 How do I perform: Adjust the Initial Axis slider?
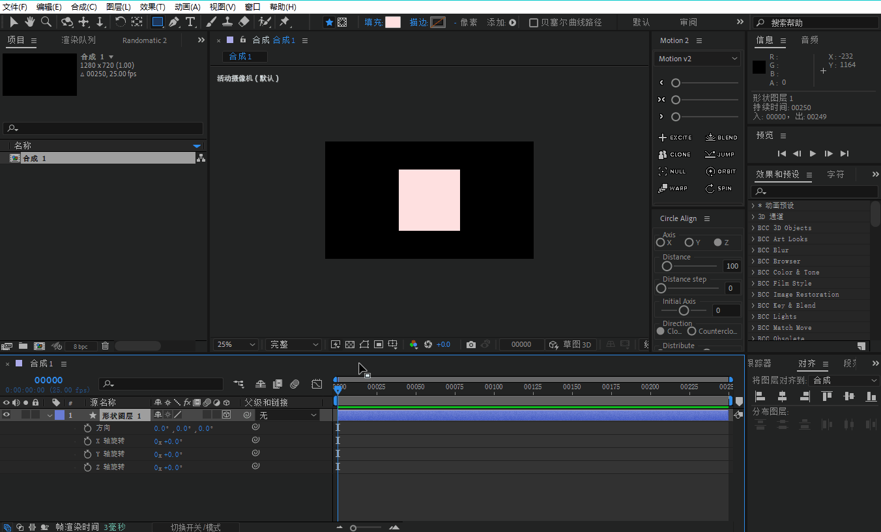(x=684, y=310)
